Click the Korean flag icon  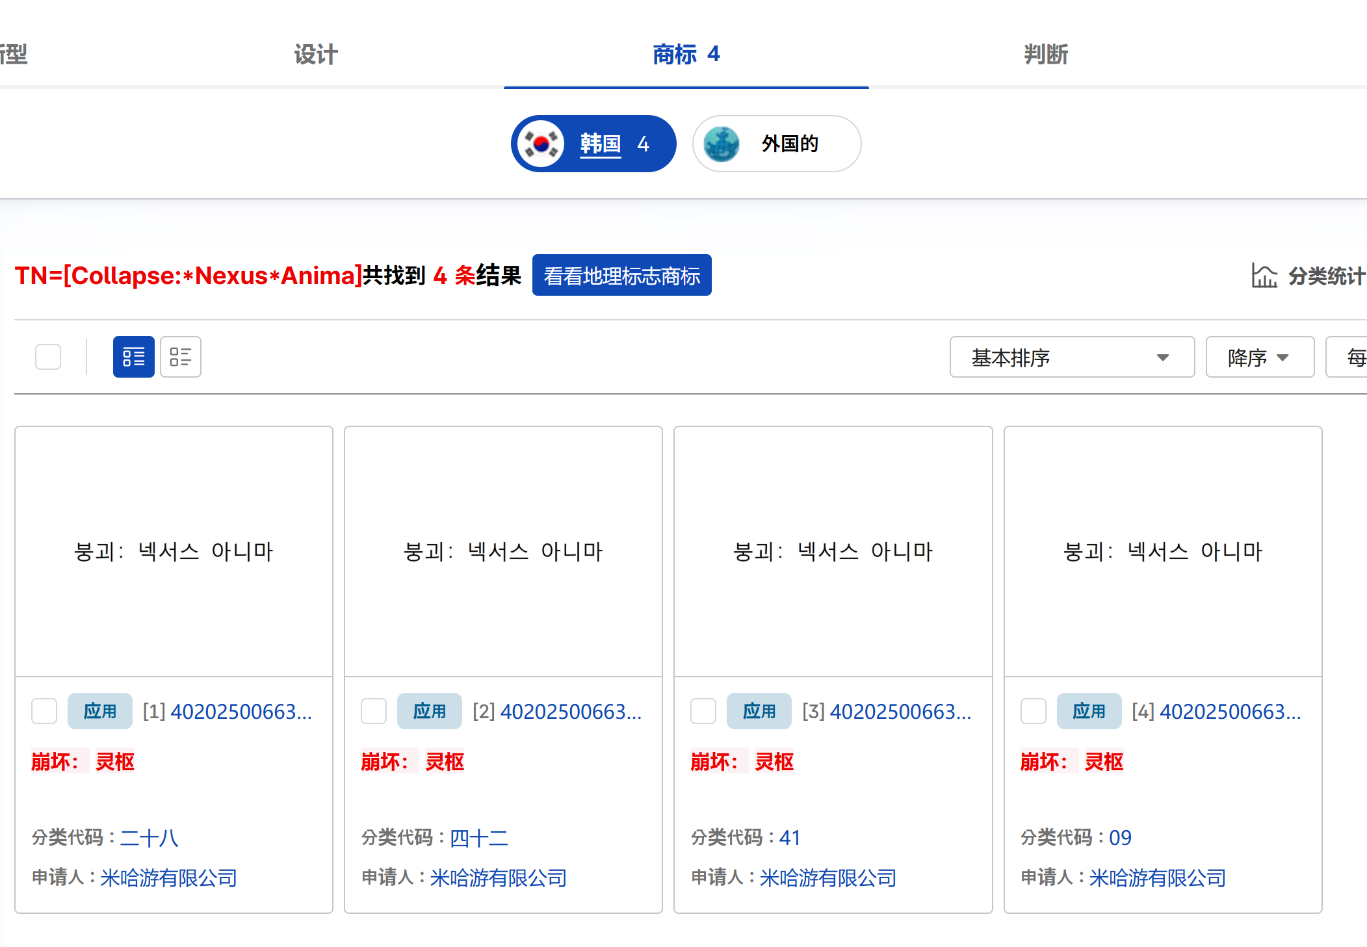click(x=541, y=144)
